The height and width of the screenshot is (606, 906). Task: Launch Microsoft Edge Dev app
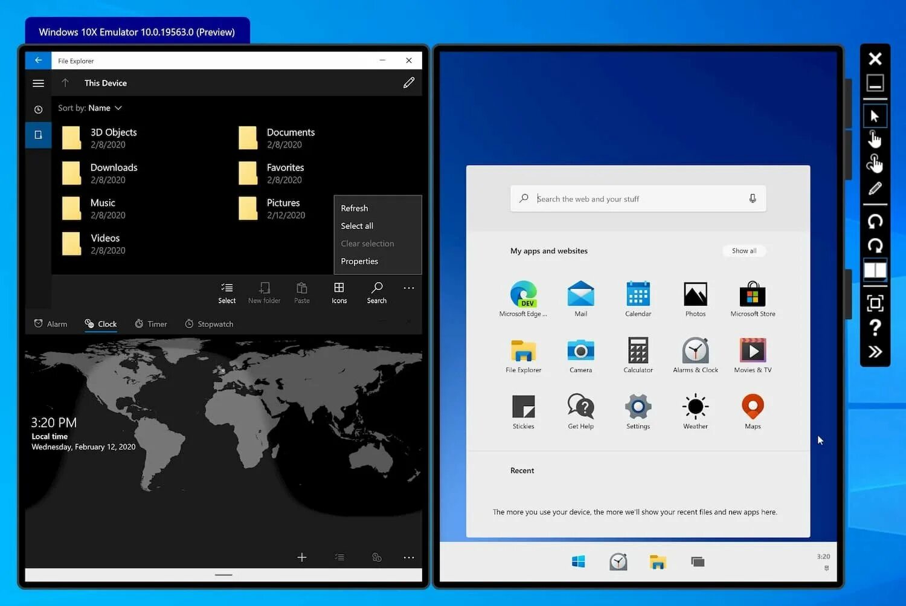tap(523, 299)
